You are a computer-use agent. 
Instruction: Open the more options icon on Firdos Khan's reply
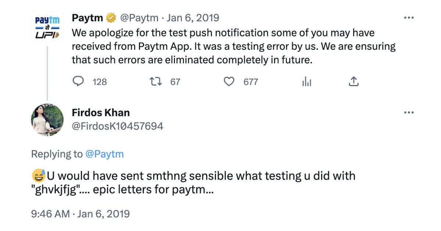409,112
